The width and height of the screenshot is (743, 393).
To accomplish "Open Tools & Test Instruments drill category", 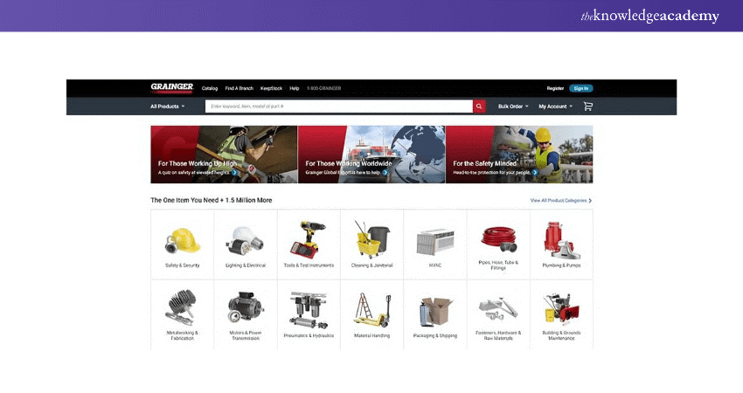I will 309,245.
